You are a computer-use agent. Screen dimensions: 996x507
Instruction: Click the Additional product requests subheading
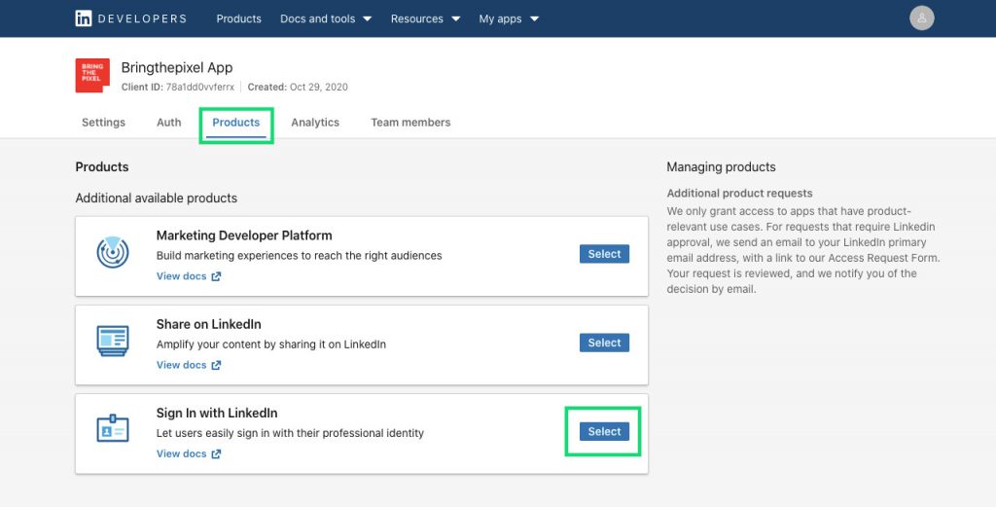tap(739, 193)
